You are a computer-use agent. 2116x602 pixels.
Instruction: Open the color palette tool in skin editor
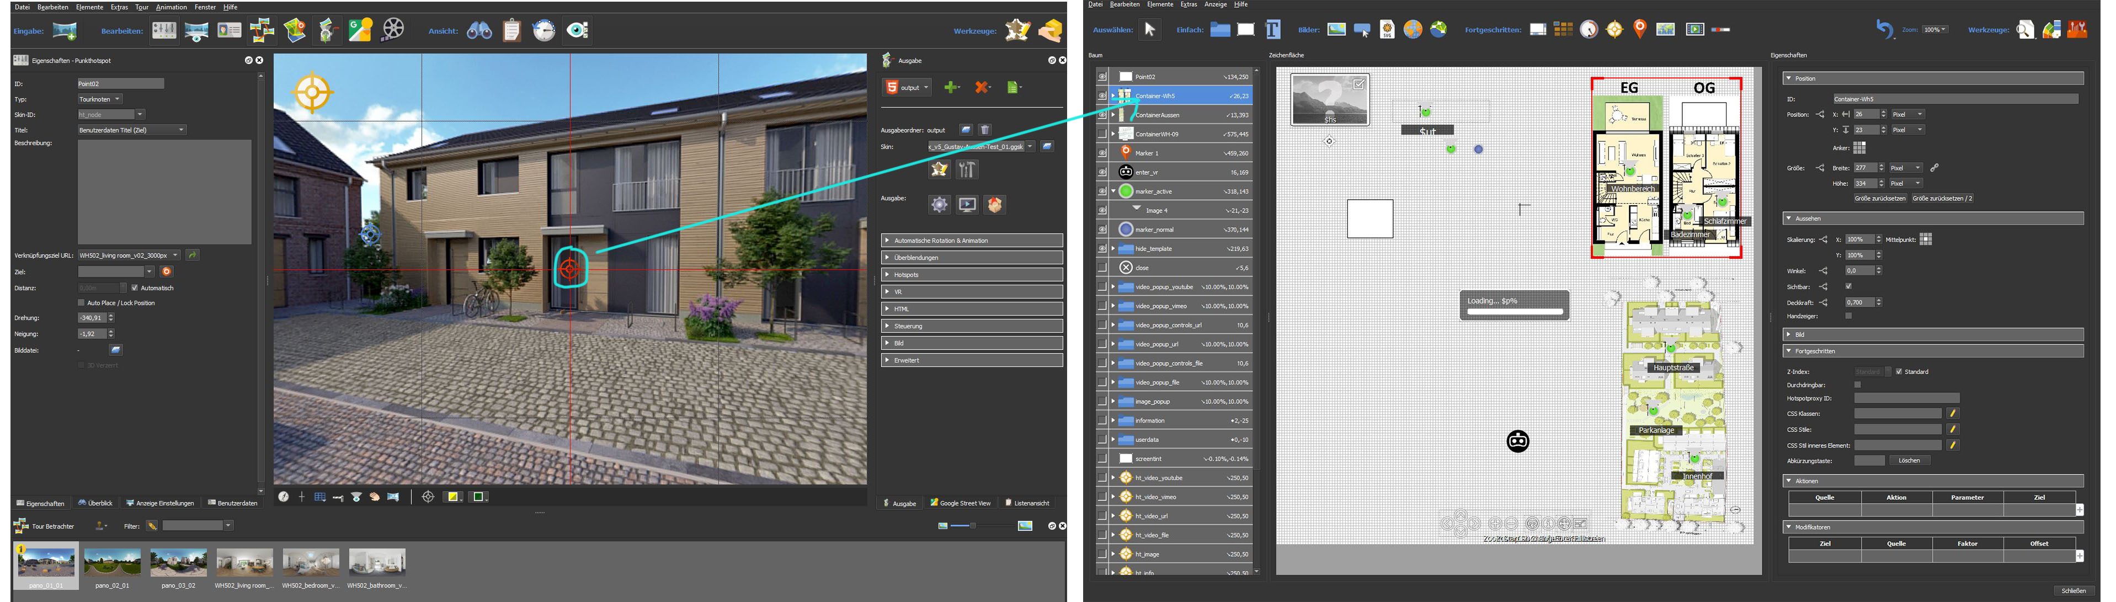[2051, 30]
